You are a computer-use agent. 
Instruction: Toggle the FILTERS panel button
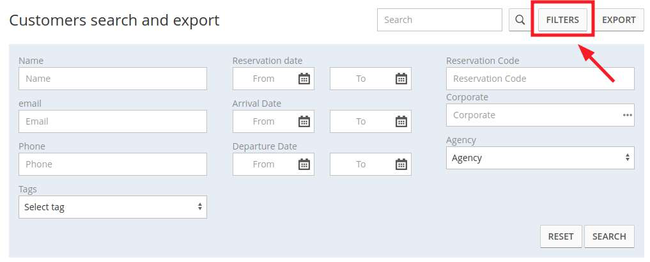(x=562, y=20)
